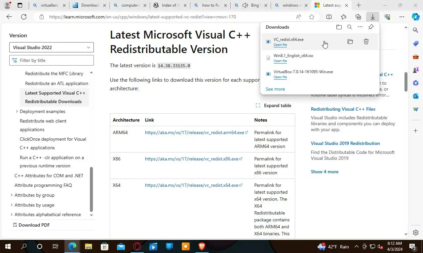
Task: Click the Expand table button
Action: [274, 105]
